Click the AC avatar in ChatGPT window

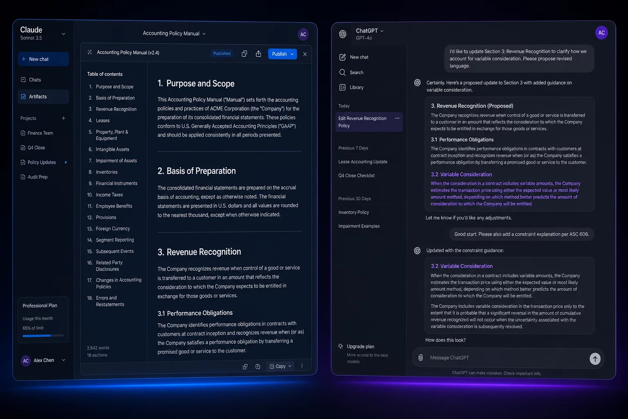pos(601,33)
